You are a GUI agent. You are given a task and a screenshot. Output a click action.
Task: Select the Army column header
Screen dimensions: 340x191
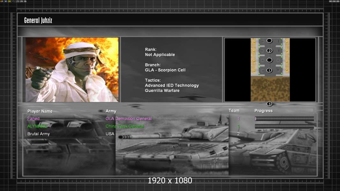tap(111, 111)
